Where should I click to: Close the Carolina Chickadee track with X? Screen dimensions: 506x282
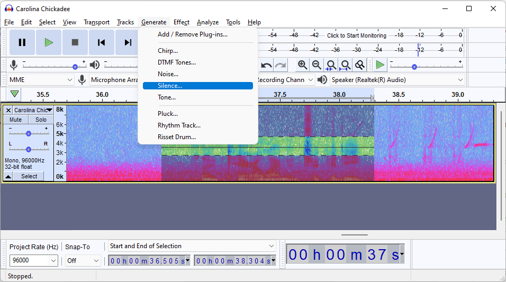point(8,111)
